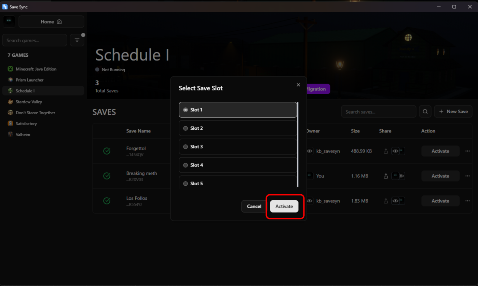Choose Slot 2 as the save slot
478x286 pixels.
click(238, 128)
